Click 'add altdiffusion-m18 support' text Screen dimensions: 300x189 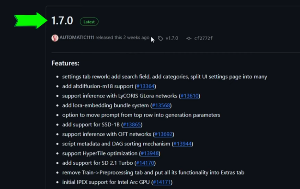[x=97, y=86]
